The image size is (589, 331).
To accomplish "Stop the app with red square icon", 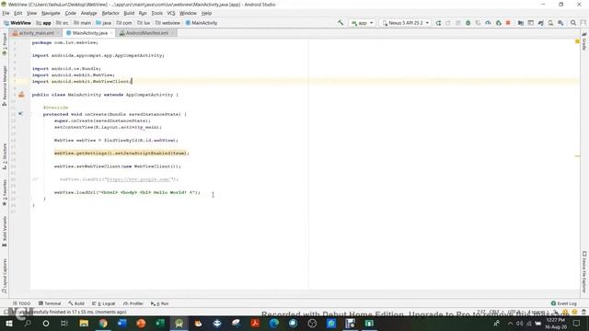I will 508,23.
